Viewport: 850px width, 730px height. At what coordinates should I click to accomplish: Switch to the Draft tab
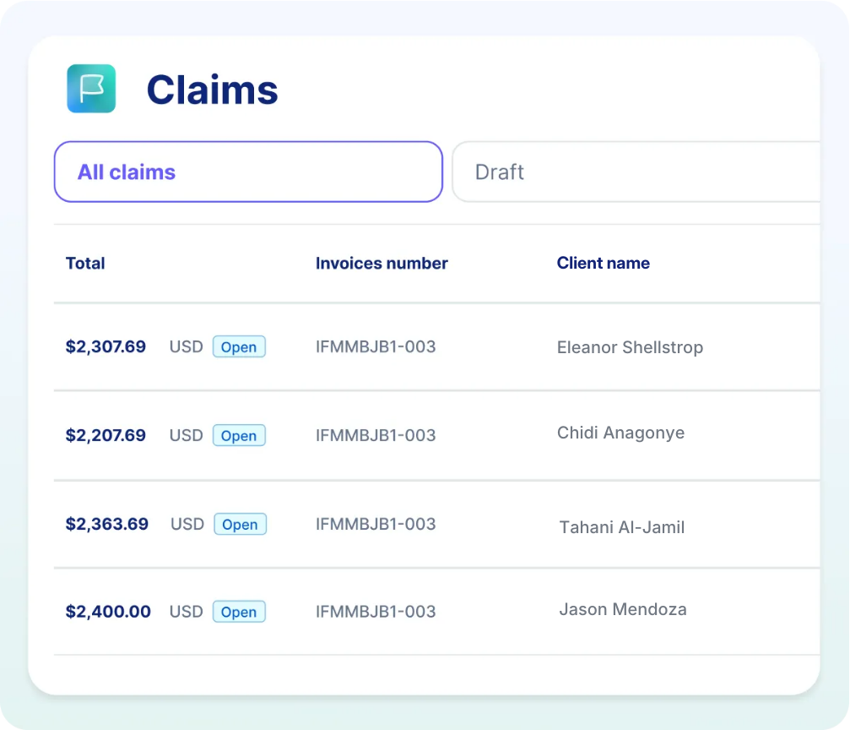(636, 172)
